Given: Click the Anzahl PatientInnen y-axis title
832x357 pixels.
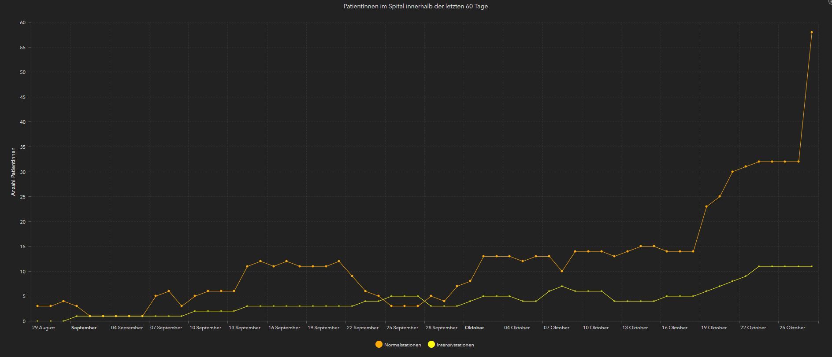Looking at the screenshot, I should click(13, 172).
